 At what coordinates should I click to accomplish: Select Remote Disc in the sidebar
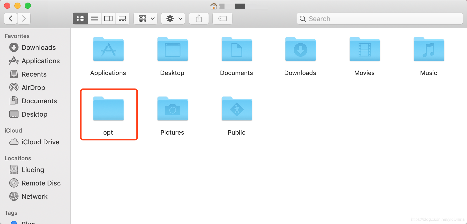click(35, 183)
